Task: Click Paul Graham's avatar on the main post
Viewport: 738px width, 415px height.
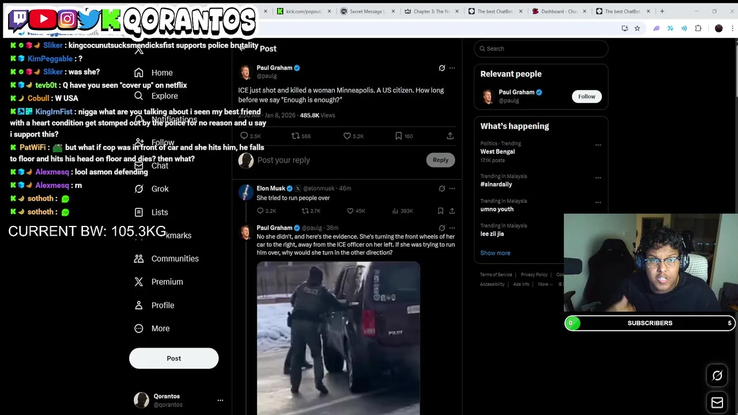Action: [246, 72]
